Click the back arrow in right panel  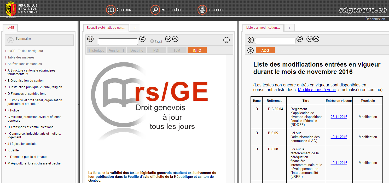(x=251, y=40)
